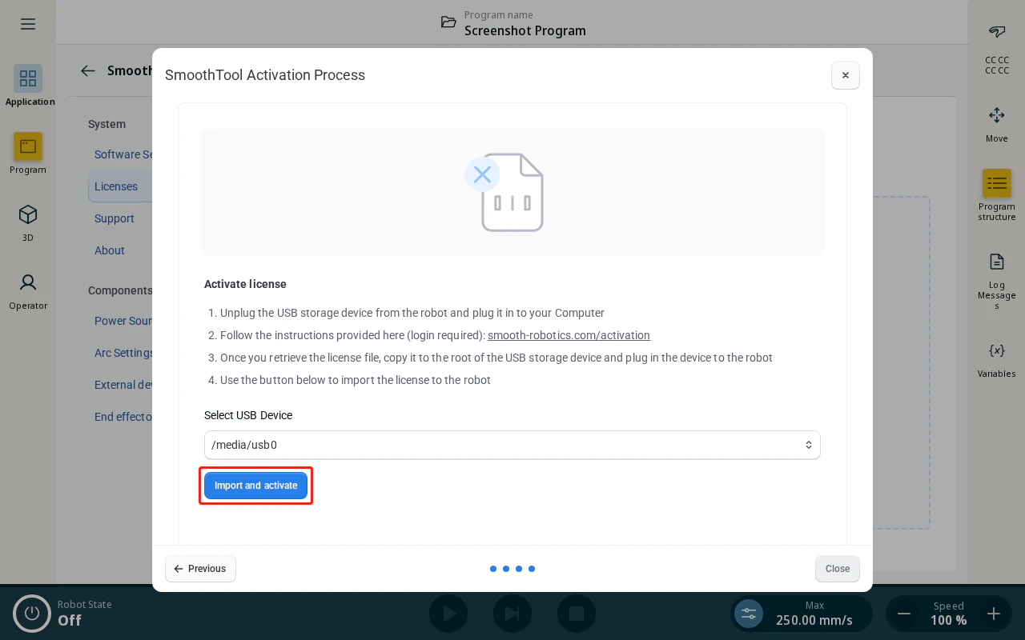
Task: Switch to the Application view
Action: (28, 86)
